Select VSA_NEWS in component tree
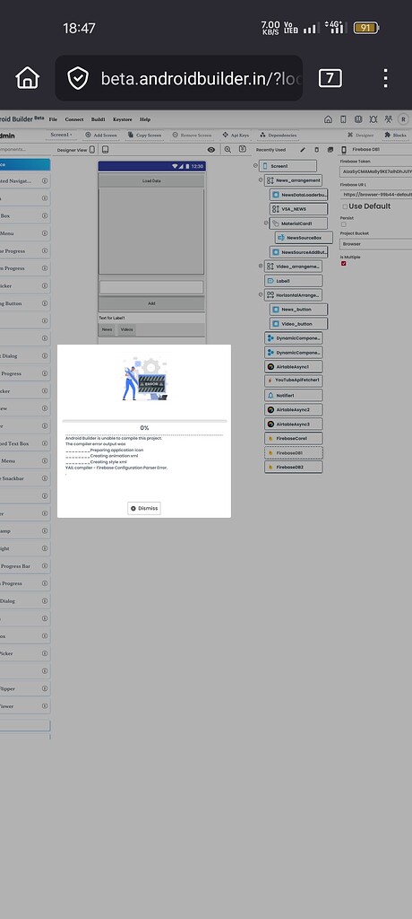The width and height of the screenshot is (412, 919). (x=299, y=208)
